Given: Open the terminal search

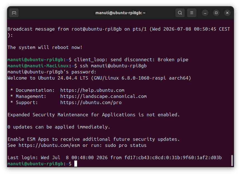Looking at the screenshot, I should [x=180, y=13].
